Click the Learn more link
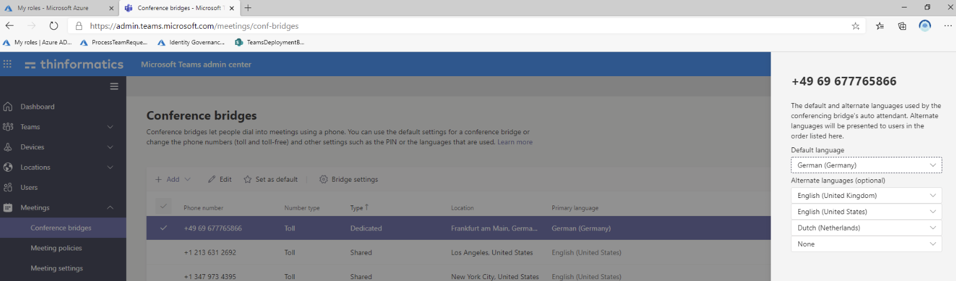Viewport: 956px width, 281px height. click(515, 142)
